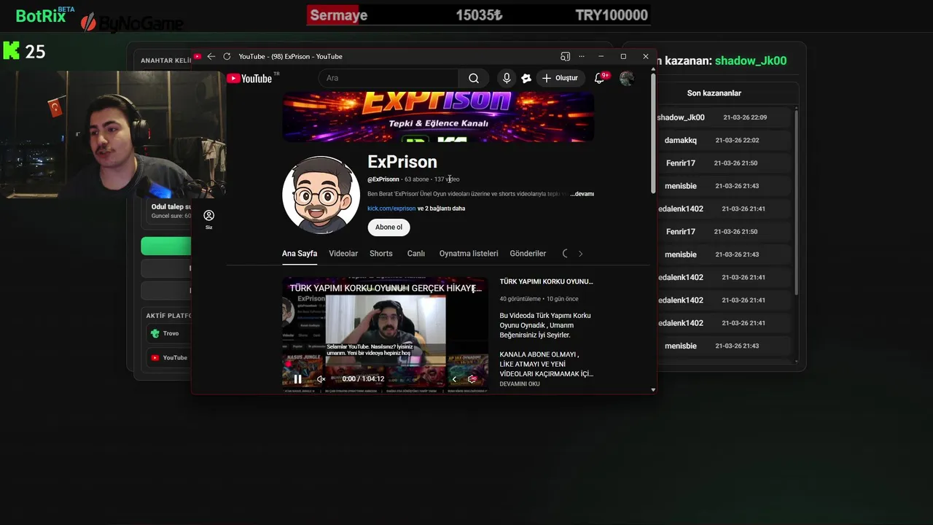Click the TRY100000 value
Image resolution: width=933 pixels, height=525 pixels.
(611, 15)
